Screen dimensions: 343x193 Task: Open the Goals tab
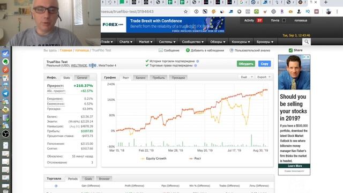point(88,179)
